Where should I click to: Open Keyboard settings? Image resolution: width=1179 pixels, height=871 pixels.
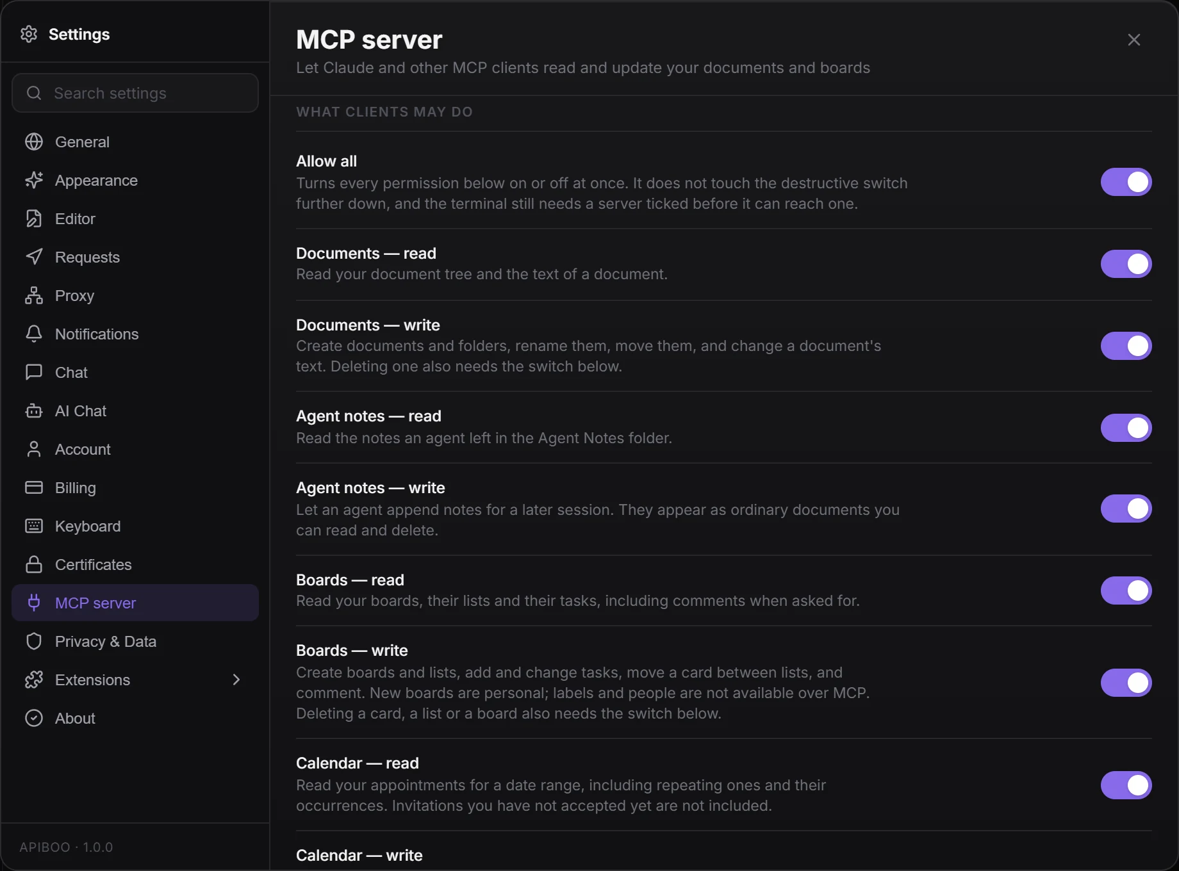135,526
